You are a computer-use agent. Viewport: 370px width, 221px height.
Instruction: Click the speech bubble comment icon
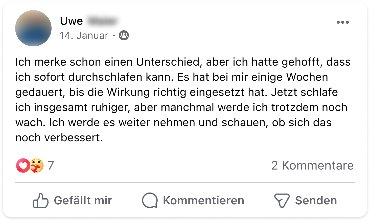click(x=150, y=201)
